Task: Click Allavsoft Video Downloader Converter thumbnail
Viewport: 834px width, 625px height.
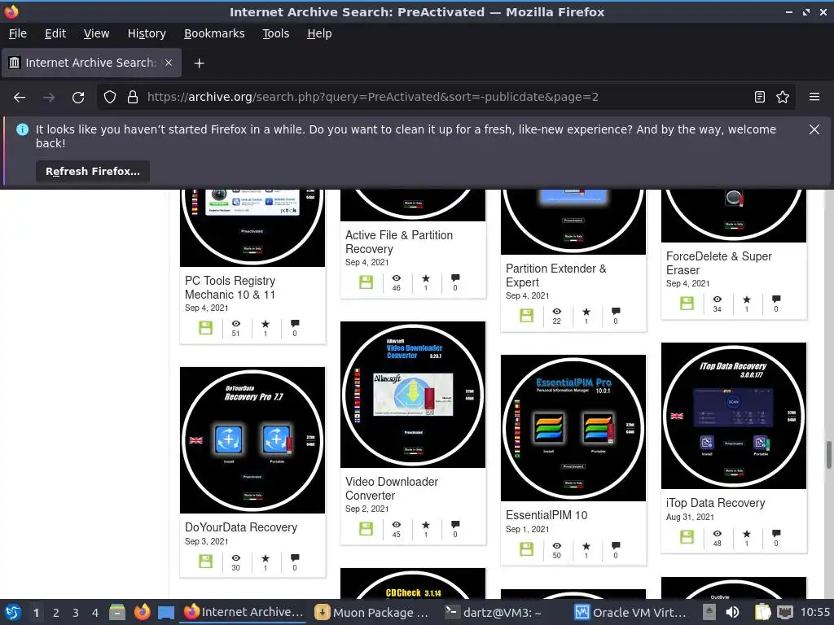Action: click(413, 395)
